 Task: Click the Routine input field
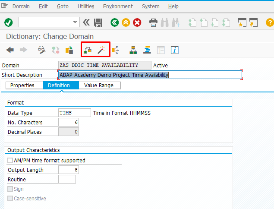coord(67,179)
